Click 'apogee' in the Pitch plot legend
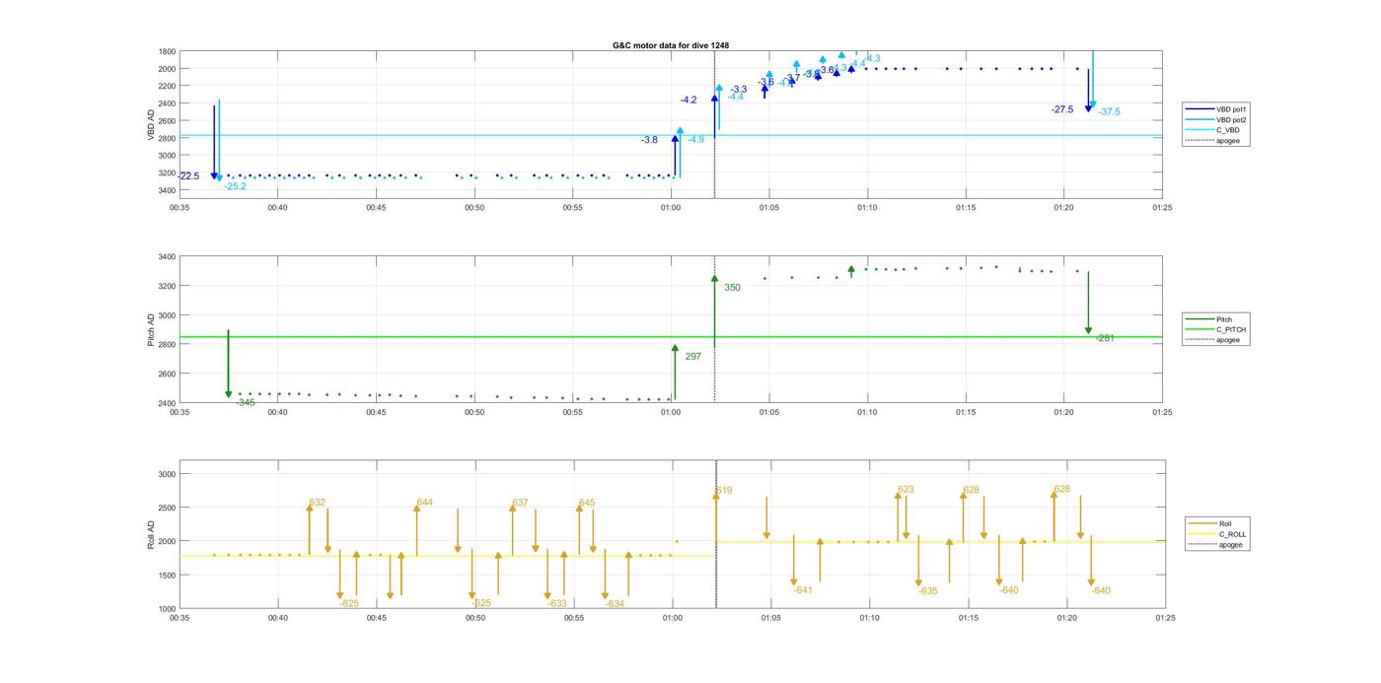 tap(1215, 340)
